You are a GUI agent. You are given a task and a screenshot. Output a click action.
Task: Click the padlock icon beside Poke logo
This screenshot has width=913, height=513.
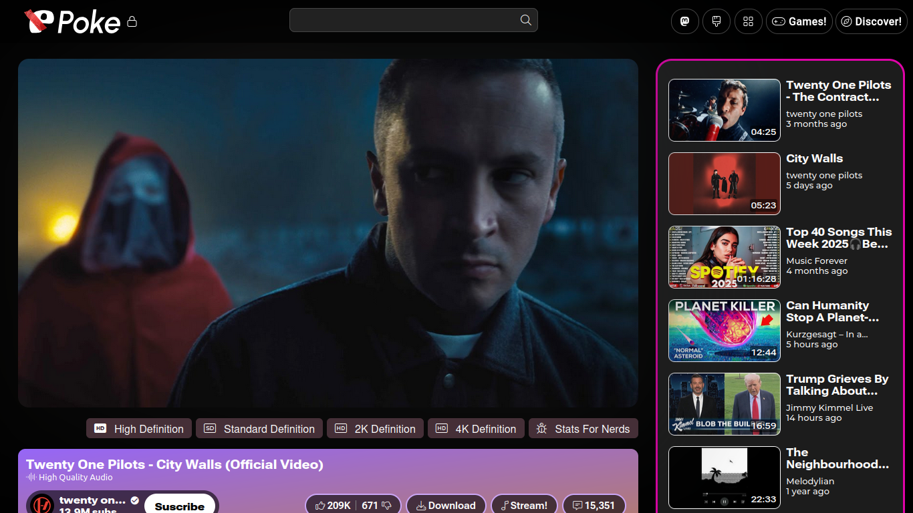point(132,22)
